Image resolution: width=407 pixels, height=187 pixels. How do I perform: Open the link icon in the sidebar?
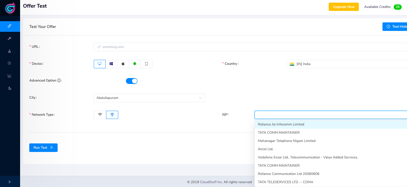(x=9, y=26)
